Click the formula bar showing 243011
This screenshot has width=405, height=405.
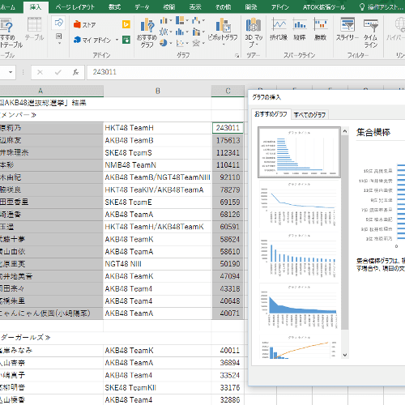245,72
